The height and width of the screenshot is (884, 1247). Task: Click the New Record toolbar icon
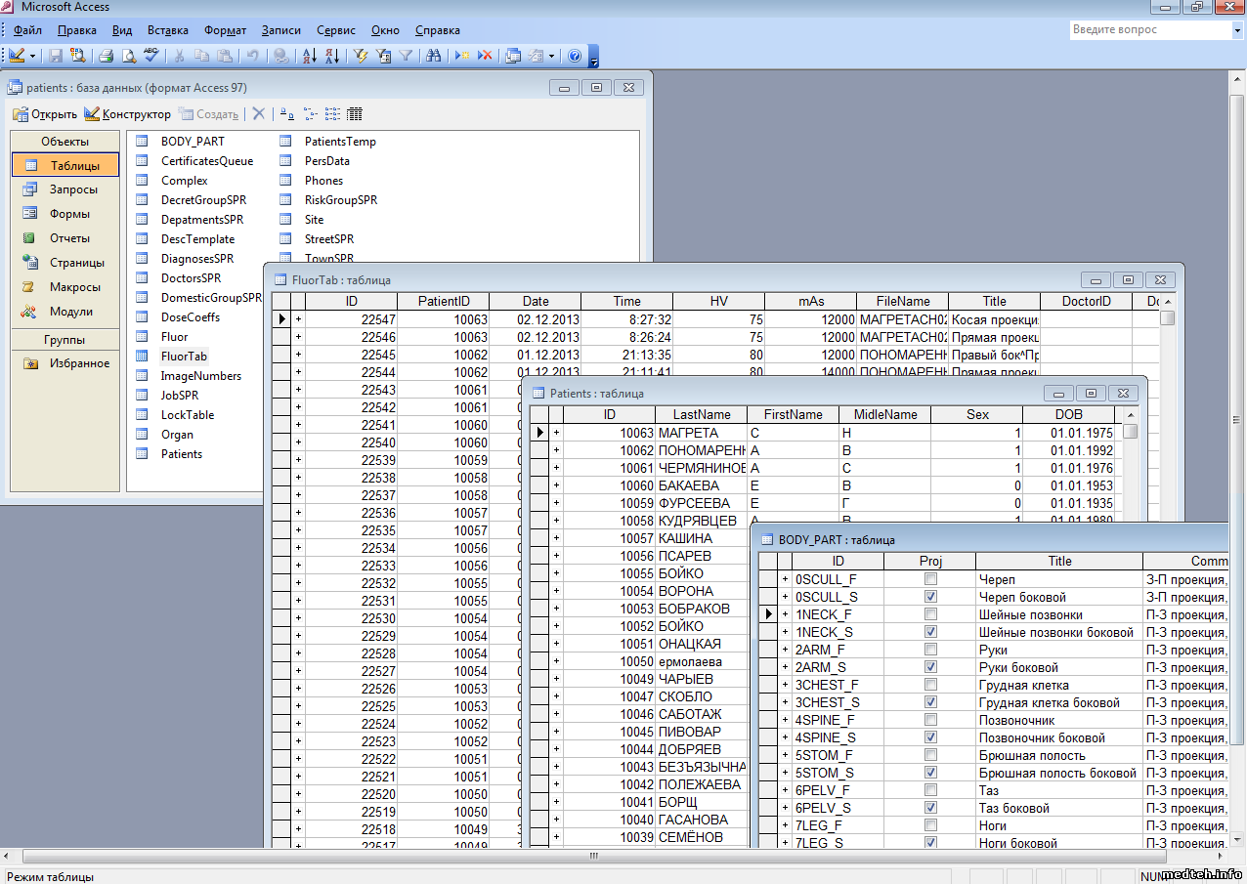point(462,56)
